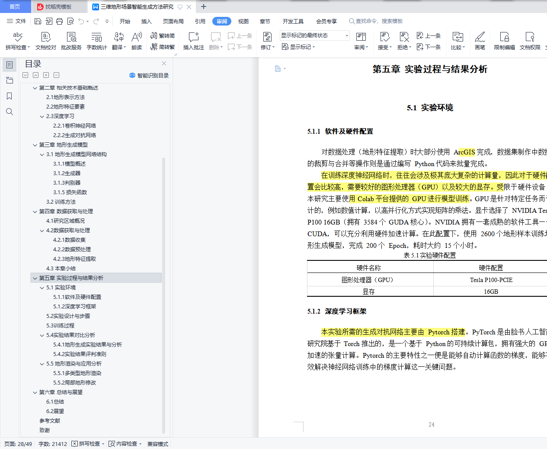Viewport: 547px width, 449px height.
Task: Click the page layout icon above document
Action: click(x=278, y=68)
